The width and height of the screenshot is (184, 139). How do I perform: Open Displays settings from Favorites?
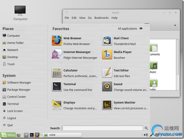click(x=75, y=105)
